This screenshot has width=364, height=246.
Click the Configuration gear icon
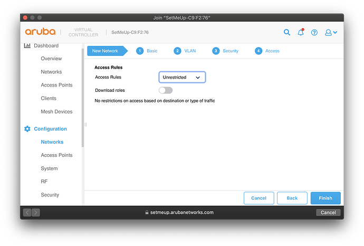coord(27,129)
